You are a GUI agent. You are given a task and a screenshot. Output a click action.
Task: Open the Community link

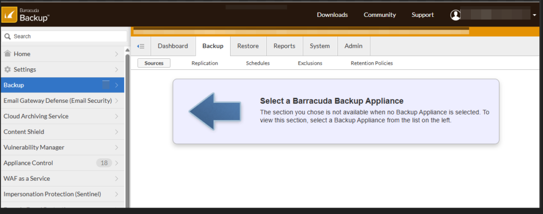[380, 15]
